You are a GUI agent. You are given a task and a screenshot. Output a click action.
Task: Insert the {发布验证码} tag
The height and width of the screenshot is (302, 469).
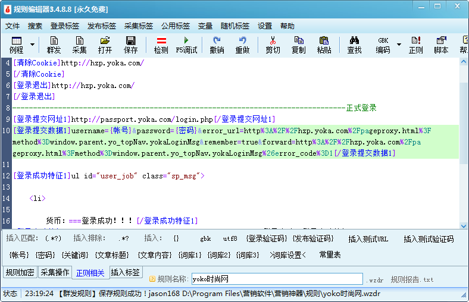point(313,238)
